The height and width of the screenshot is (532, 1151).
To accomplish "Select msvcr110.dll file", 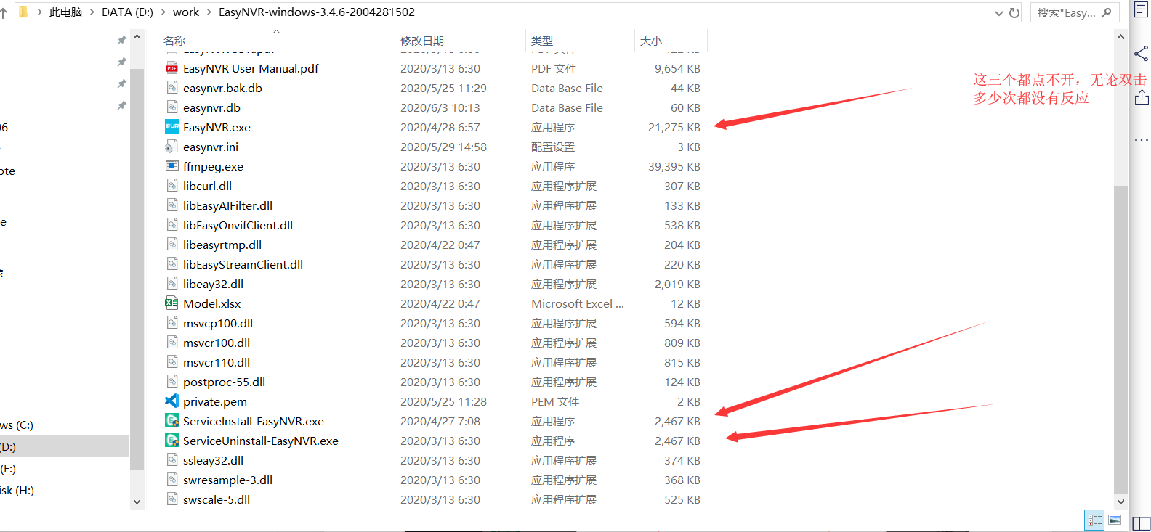I will pyautogui.click(x=217, y=362).
